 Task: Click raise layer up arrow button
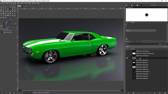click(x=139, y=93)
